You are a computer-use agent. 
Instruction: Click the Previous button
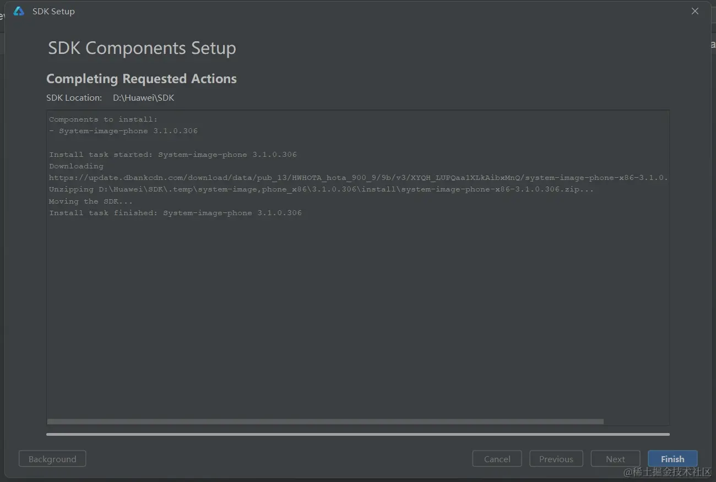pos(556,459)
